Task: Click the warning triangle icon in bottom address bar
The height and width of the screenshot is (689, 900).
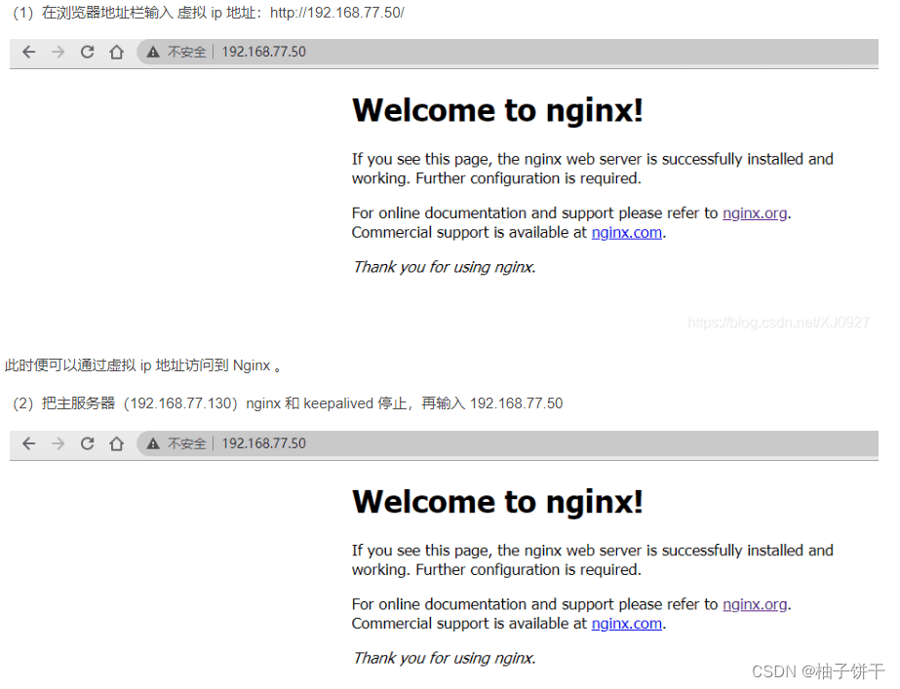Action: pos(153,443)
